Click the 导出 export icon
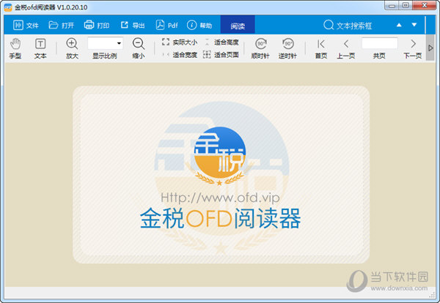The image size is (440, 303). pos(125,25)
